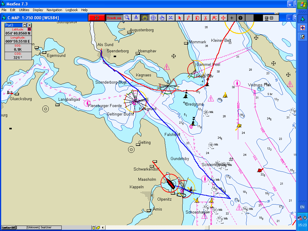This screenshot has height=231, width=308.
Task: Click the taskbar clock showing 15:23
Action: tap(302, 225)
